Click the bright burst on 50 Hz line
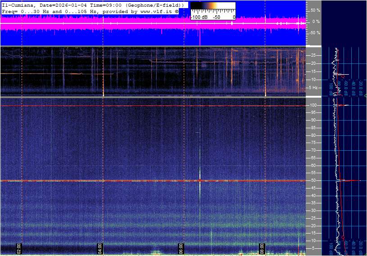The height and width of the screenshot is (256, 367). tap(199, 180)
